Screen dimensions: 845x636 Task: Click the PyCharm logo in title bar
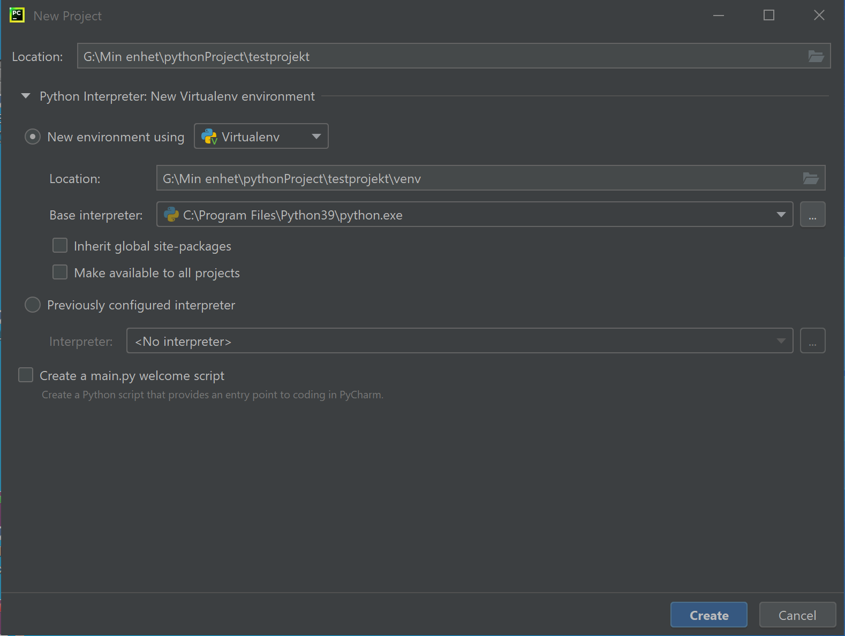point(17,16)
